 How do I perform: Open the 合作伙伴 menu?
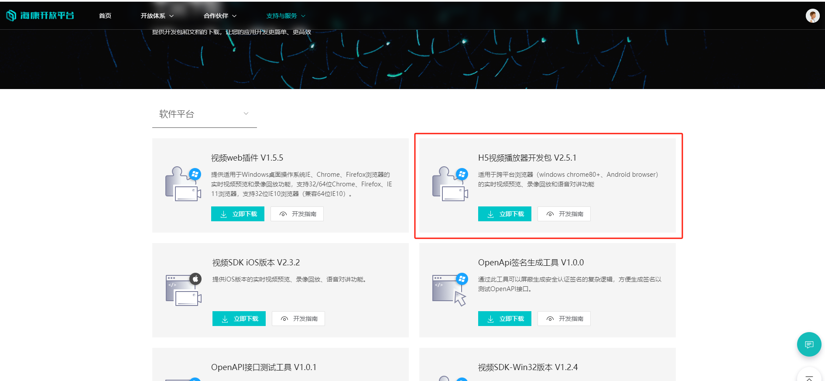[x=216, y=16]
